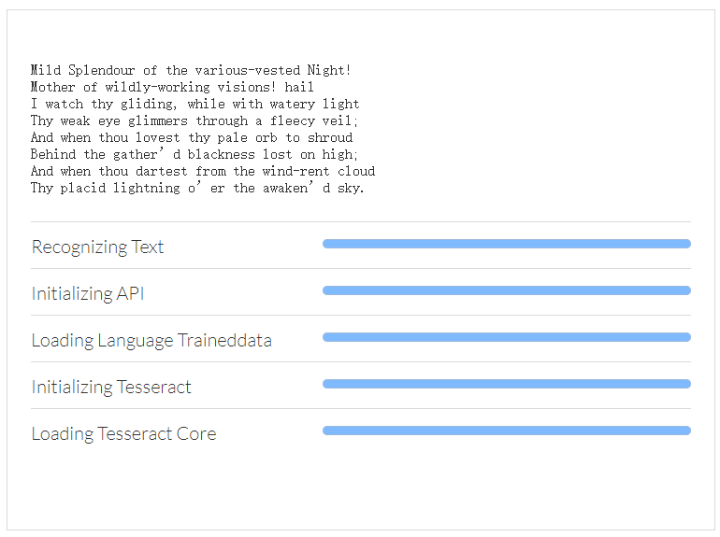Click the Initializing Tesseract progress bar
The height and width of the screenshot is (537, 720).
click(506, 384)
